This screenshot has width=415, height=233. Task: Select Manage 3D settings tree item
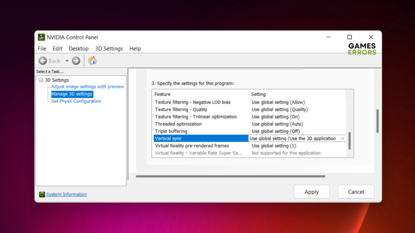click(x=72, y=94)
